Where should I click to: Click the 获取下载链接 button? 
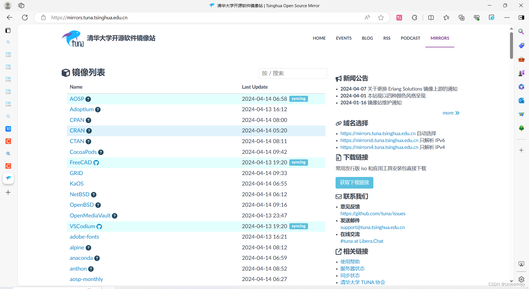[354, 183]
